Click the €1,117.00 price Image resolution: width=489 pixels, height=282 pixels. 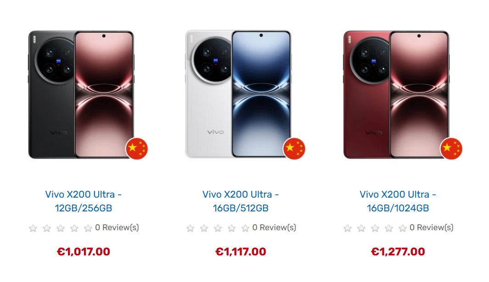coord(241,251)
